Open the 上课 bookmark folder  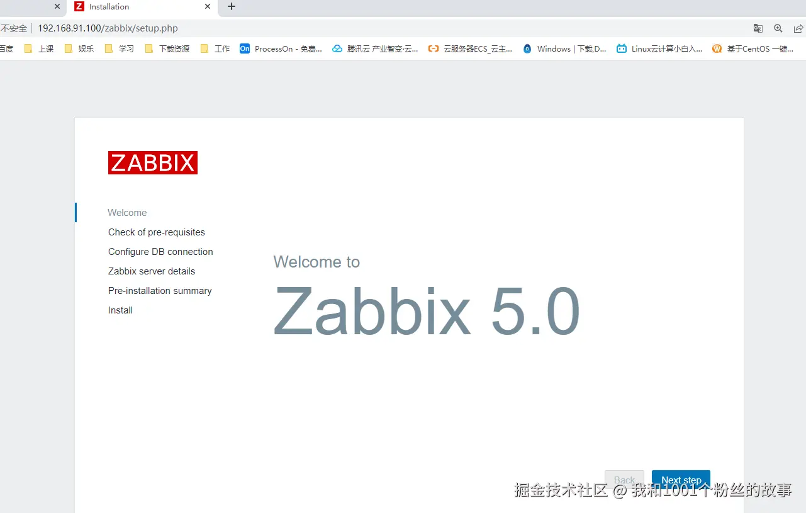38,48
